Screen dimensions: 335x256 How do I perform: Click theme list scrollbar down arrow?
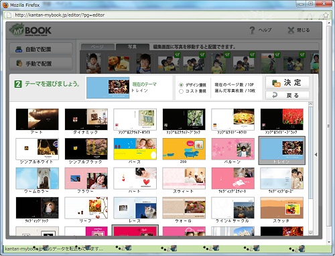click(x=310, y=233)
